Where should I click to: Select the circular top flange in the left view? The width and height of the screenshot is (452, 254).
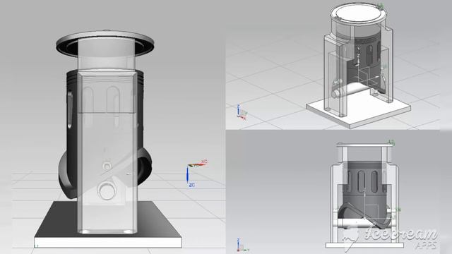tap(105, 44)
